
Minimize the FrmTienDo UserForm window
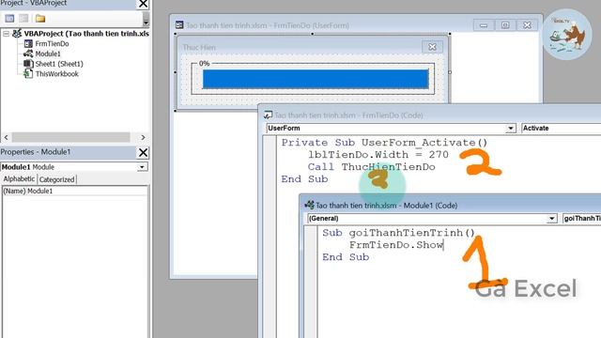pyautogui.click(x=484, y=25)
